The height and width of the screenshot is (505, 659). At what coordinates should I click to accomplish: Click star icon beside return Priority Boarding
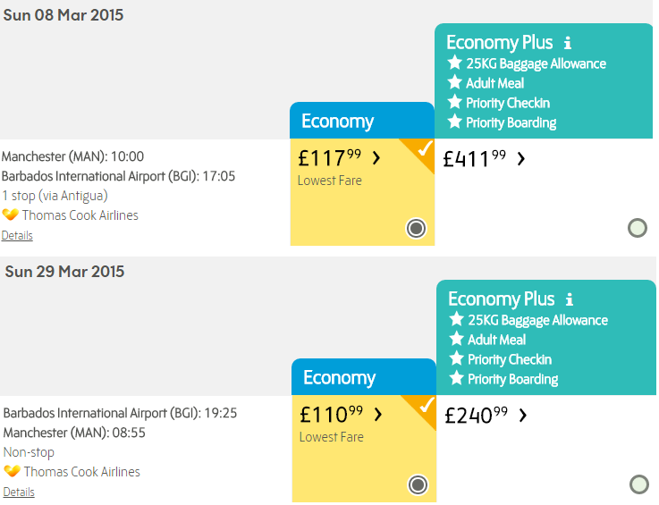coord(456,378)
